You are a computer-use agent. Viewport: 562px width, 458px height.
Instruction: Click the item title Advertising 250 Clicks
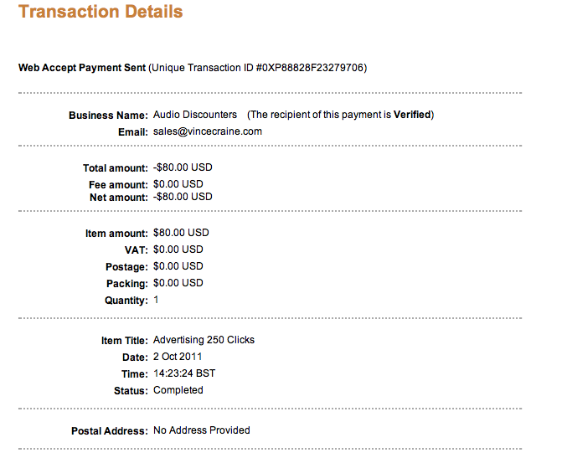point(204,340)
